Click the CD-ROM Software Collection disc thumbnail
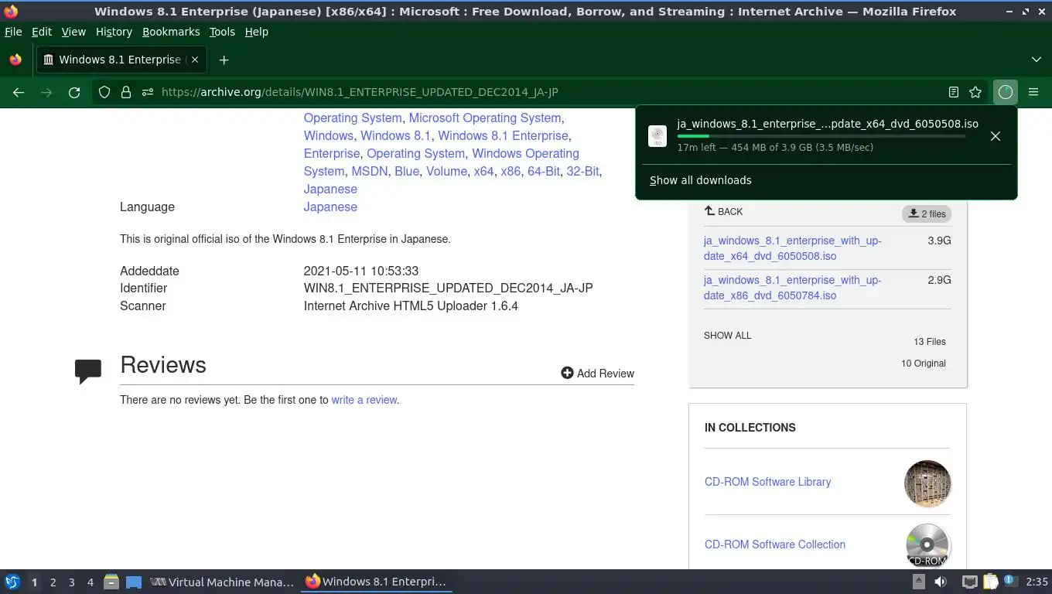1052x594 pixels. coord(927,545)
